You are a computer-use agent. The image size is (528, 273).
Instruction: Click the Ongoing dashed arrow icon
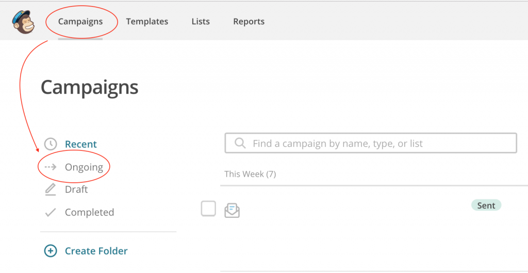pos(51,167)
